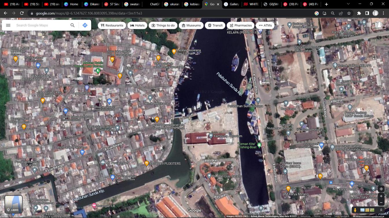Viewport: 389px width, 218px height.
Task: Click the 'Teman Kita' Fishing-Boat green pin
Action: [x=259, y=145]
